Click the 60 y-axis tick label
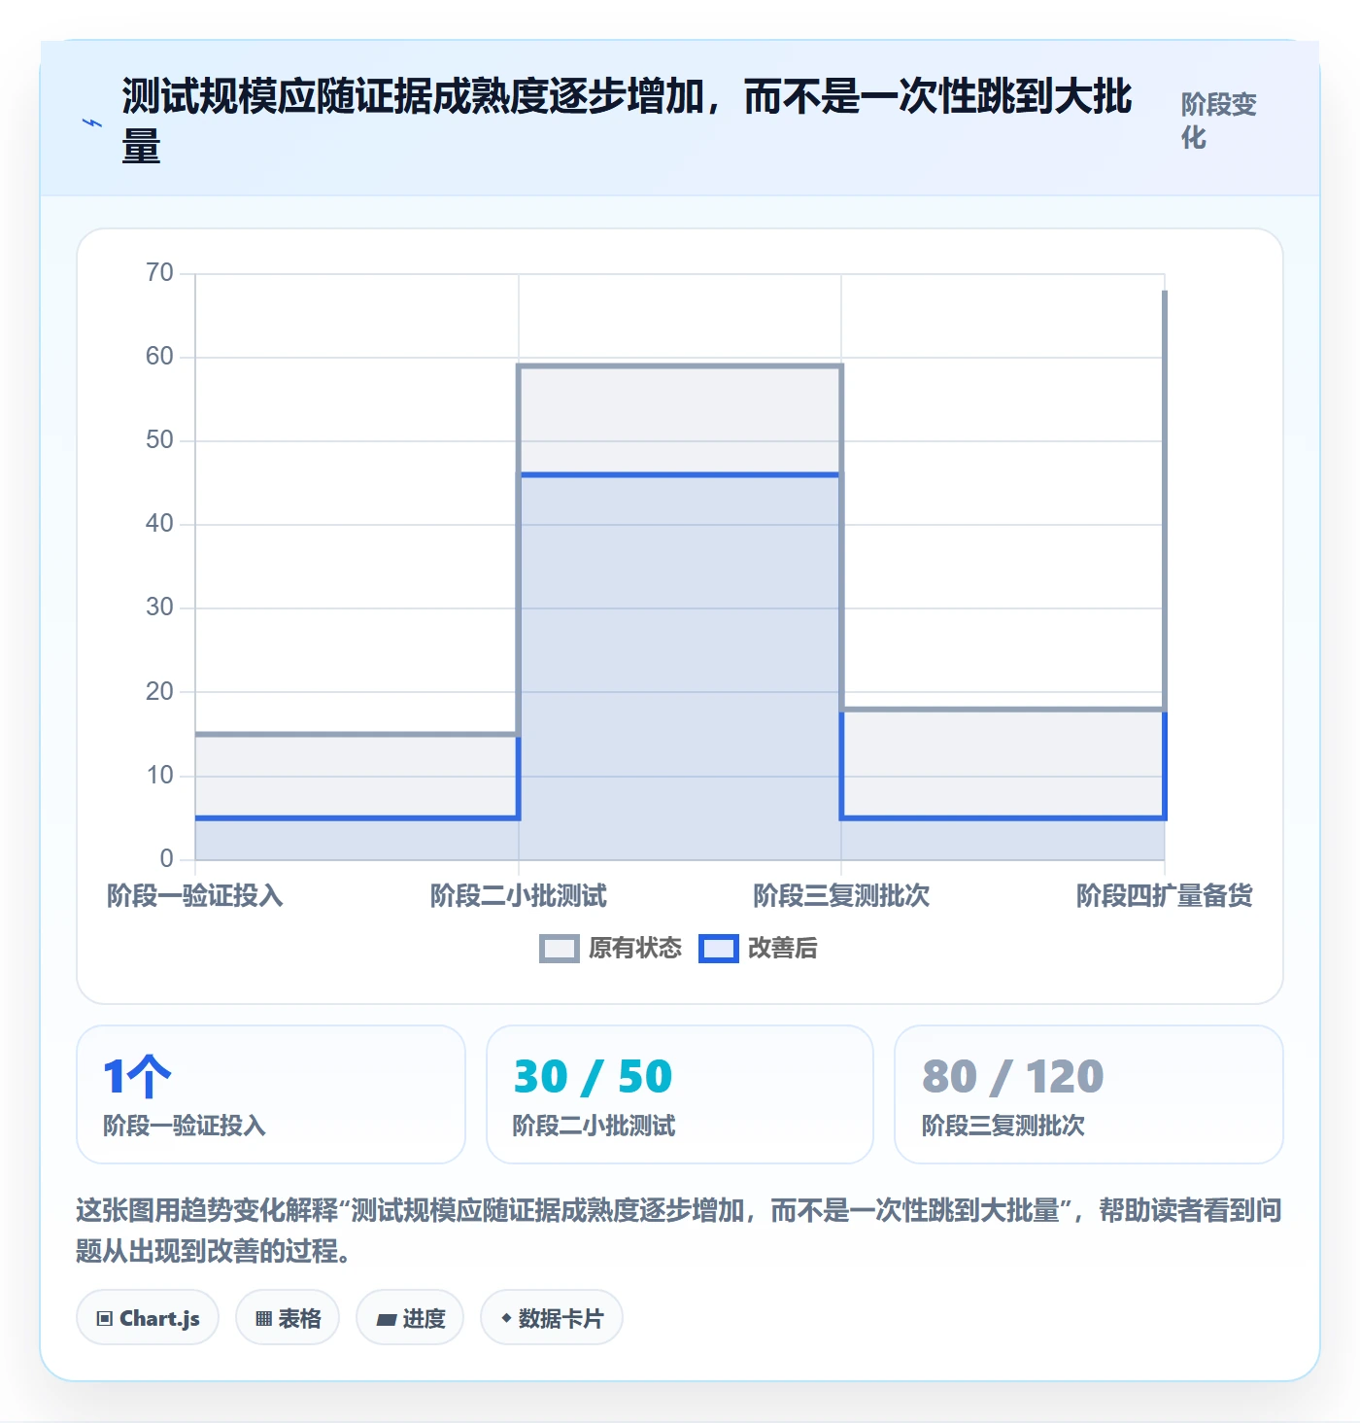1360x1423 pixels. [159, 356]
